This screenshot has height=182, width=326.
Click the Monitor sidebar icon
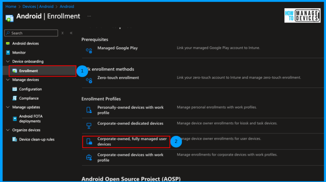[x=8, y=52]
